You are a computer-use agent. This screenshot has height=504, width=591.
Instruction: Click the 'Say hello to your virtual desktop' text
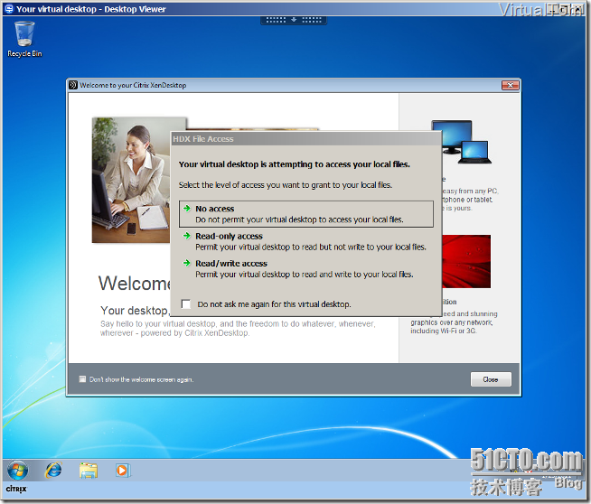(238, 329)
